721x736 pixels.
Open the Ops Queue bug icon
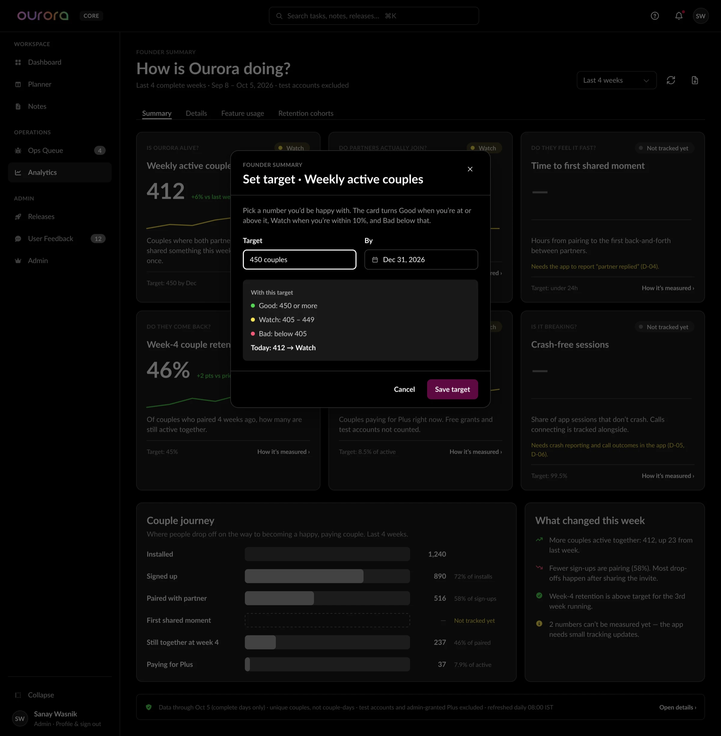(18, 150)
